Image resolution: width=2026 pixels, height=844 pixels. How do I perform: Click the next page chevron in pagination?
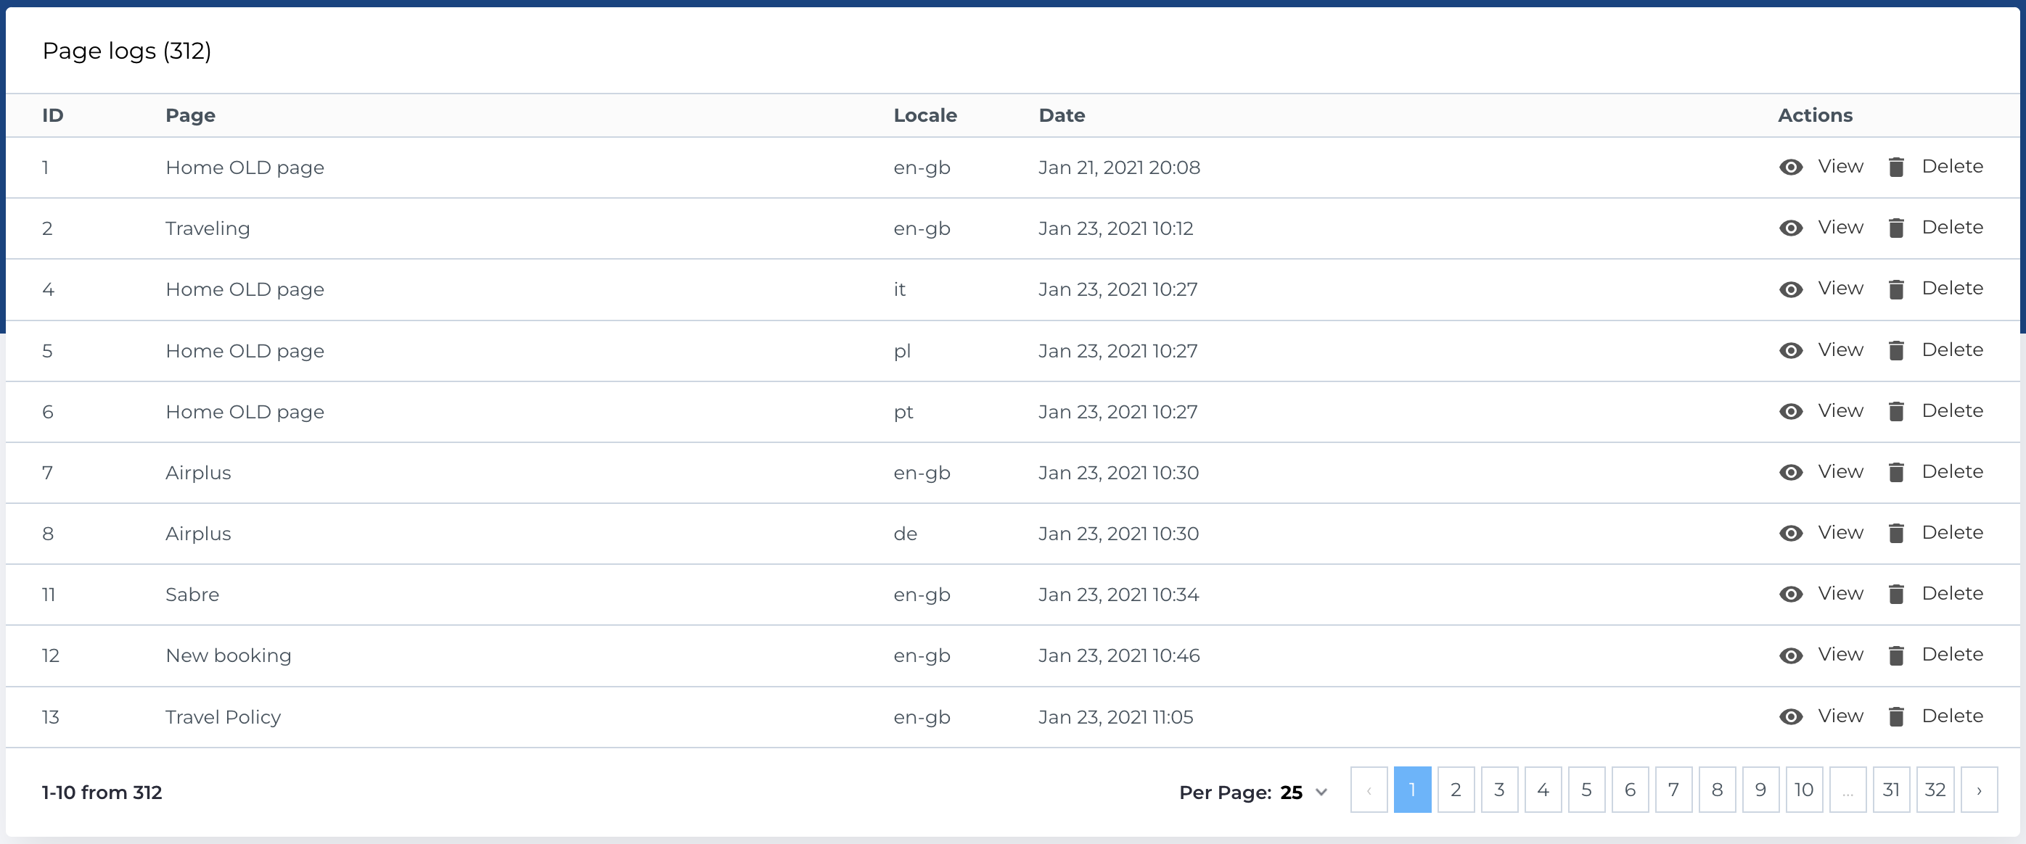click(x=1979, y=790)
